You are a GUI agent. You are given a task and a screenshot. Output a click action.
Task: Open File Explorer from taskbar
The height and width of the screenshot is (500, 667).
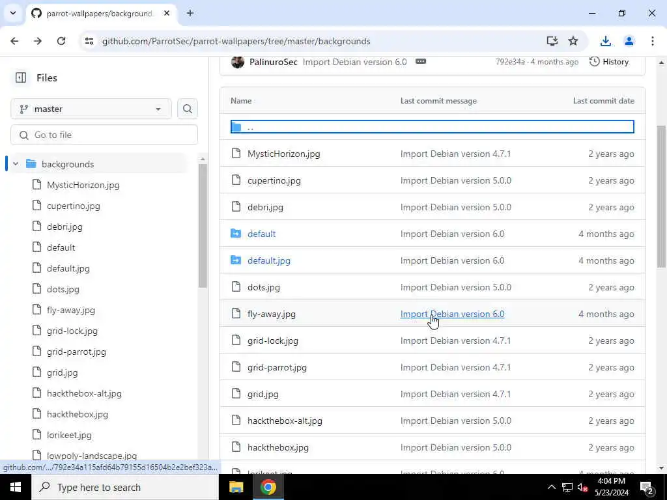click(x=236, y=487)
